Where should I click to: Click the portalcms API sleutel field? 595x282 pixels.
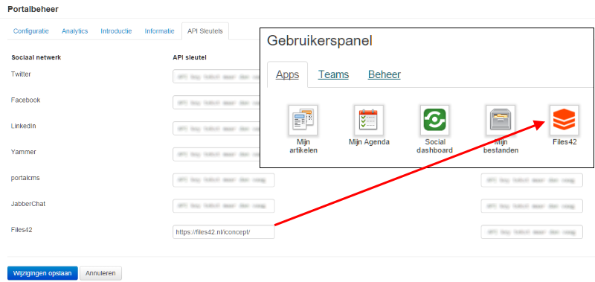tap(224, 180)
